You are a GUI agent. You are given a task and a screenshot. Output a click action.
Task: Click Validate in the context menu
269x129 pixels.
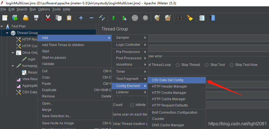coord(75,64)
